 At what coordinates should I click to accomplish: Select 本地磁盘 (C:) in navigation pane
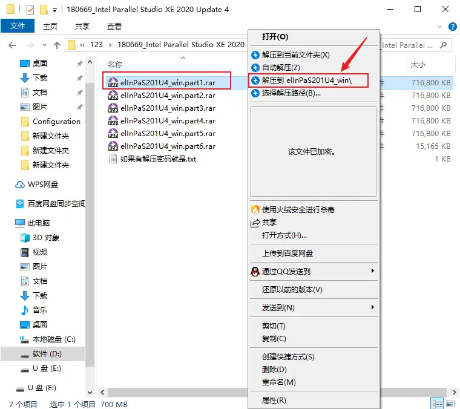point(48,339)
